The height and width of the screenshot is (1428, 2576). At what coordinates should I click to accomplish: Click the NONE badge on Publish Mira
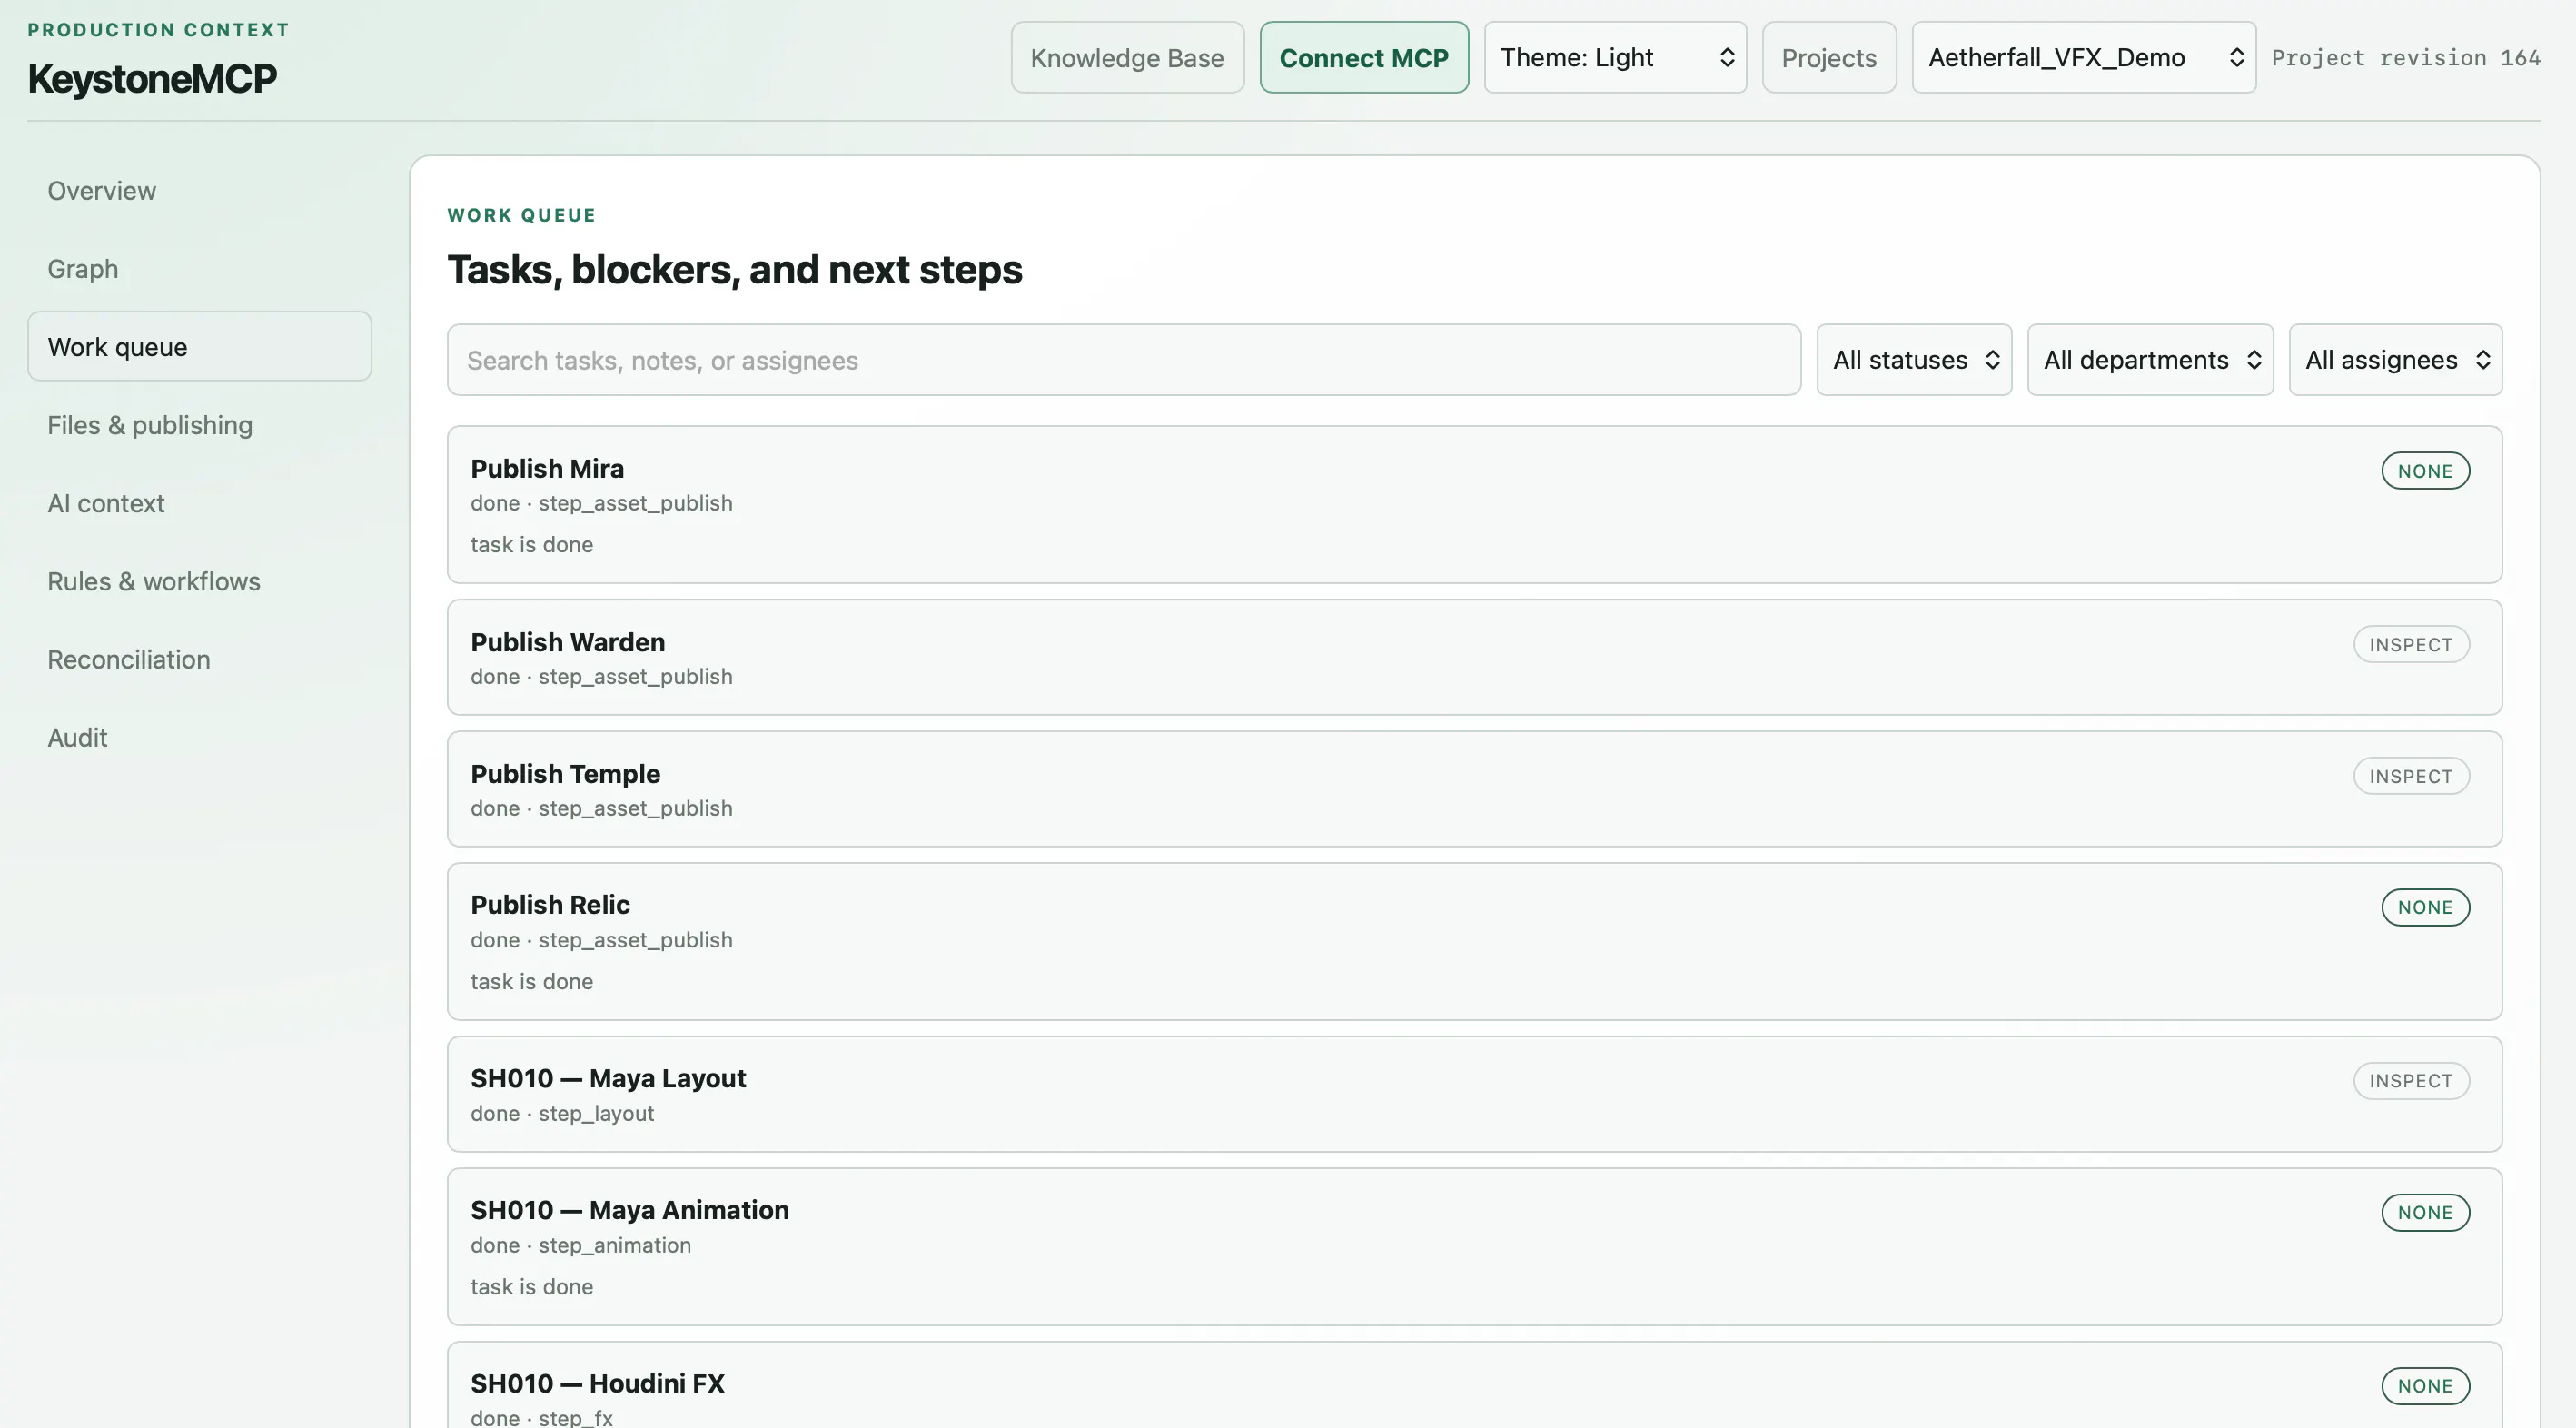(2425, 471)
